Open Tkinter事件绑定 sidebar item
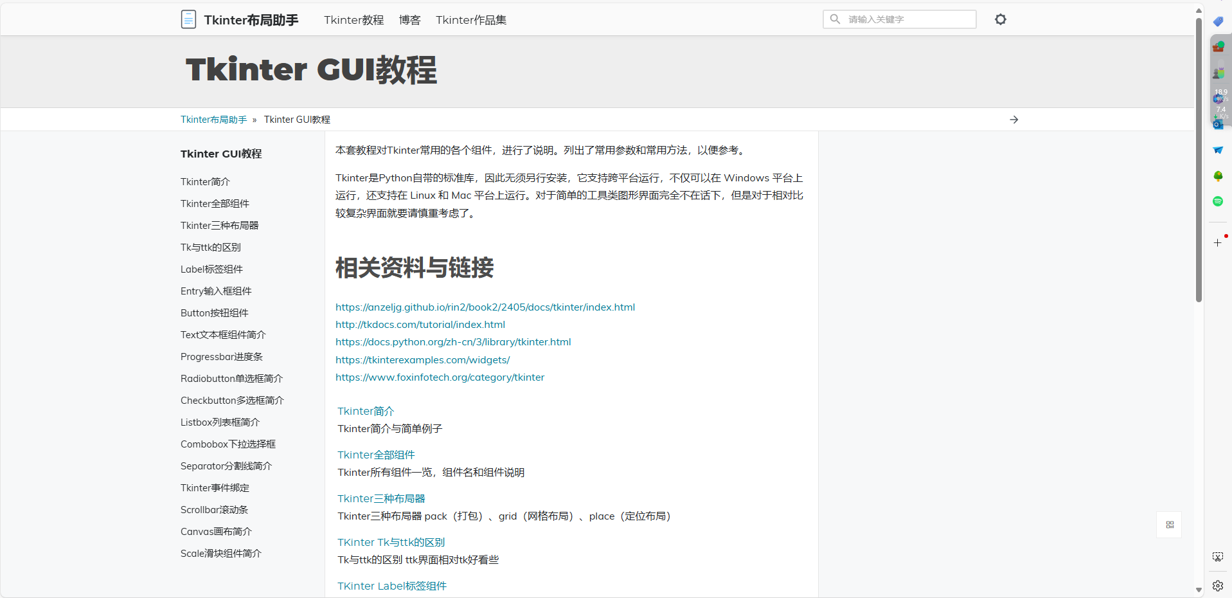The width and height of the screenshot is (1232, 598). 215,488
